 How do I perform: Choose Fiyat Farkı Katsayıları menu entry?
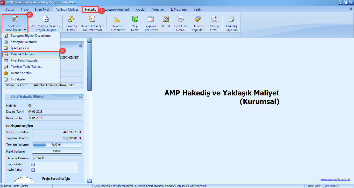point(25,61)
